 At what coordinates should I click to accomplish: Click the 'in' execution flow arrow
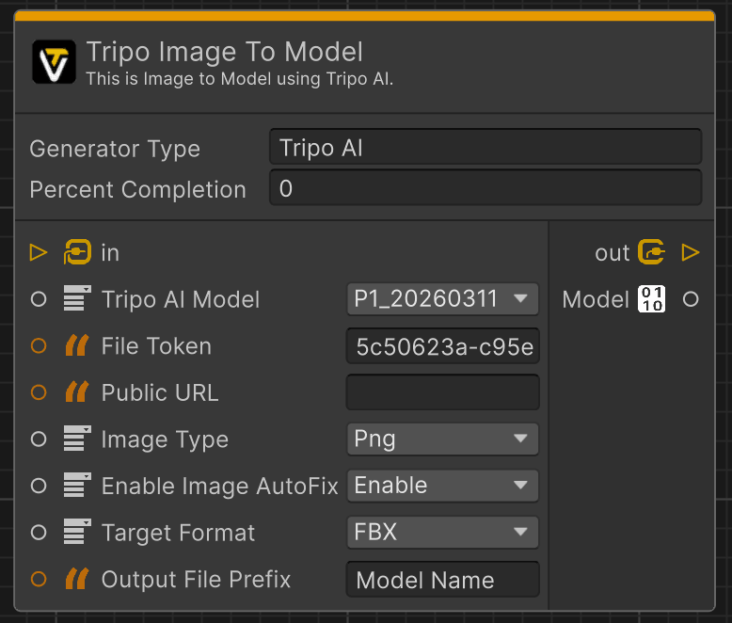tap(39, 252)
